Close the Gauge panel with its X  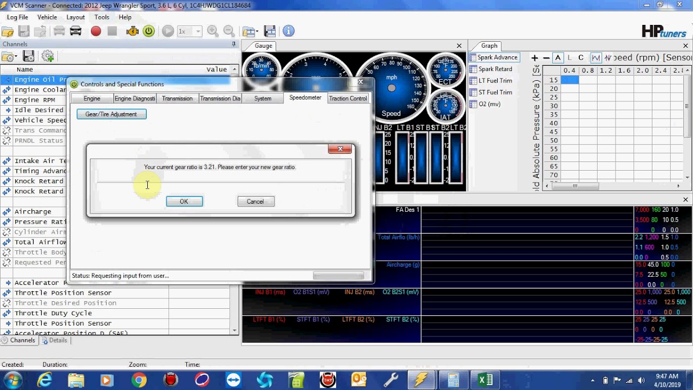[459, 46]
